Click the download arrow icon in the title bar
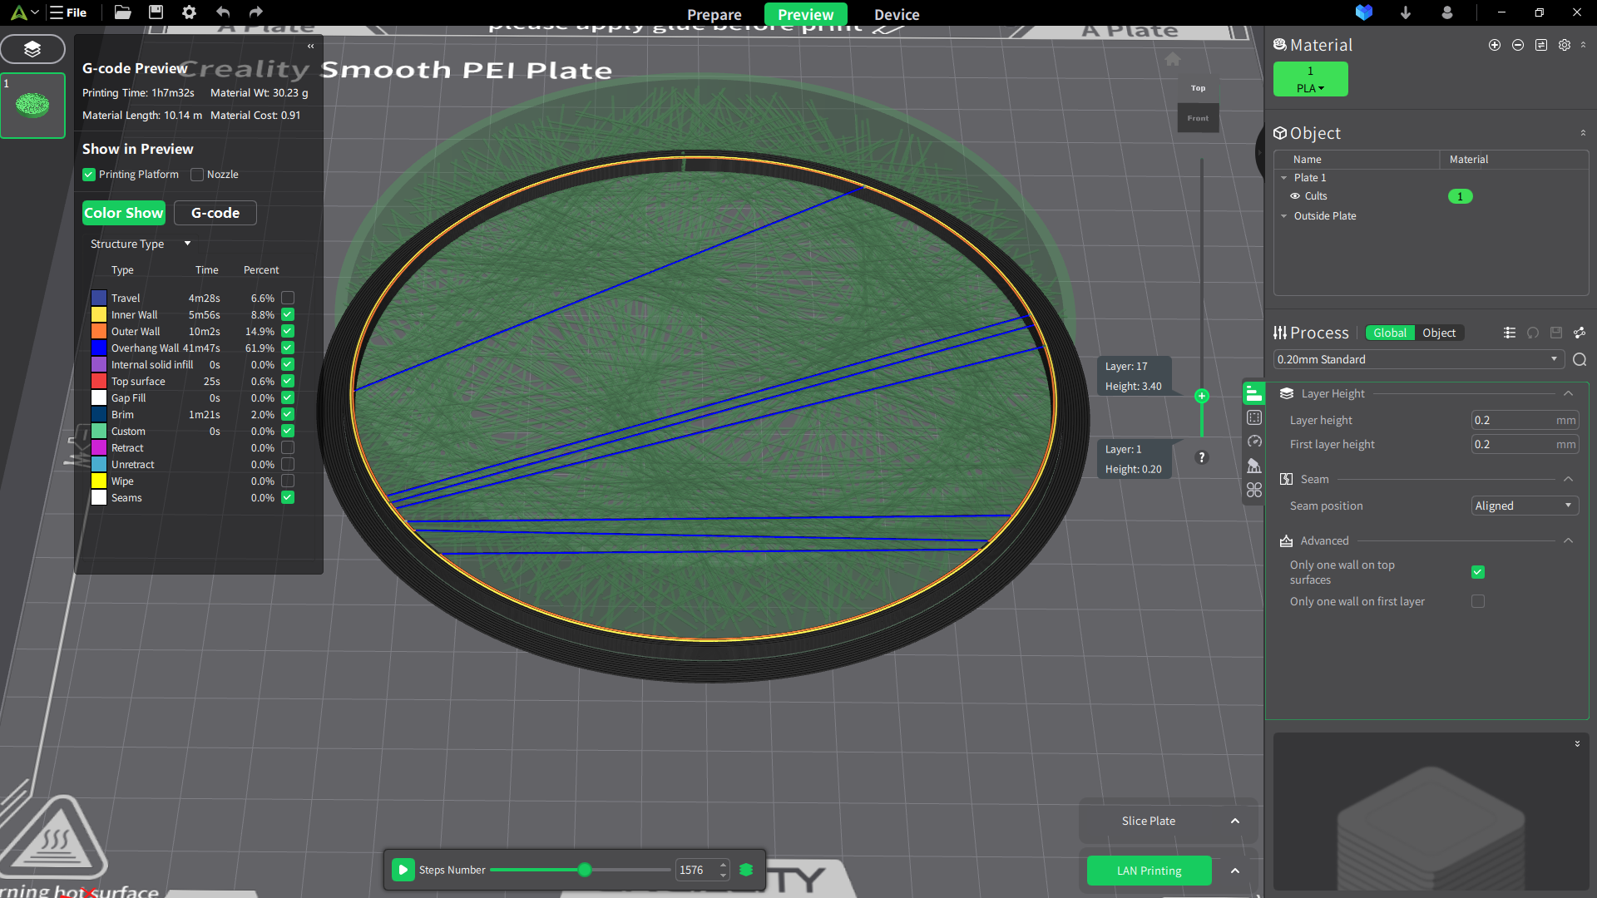The width and height of the screenshot is (1597, 898). [1406, 12]
